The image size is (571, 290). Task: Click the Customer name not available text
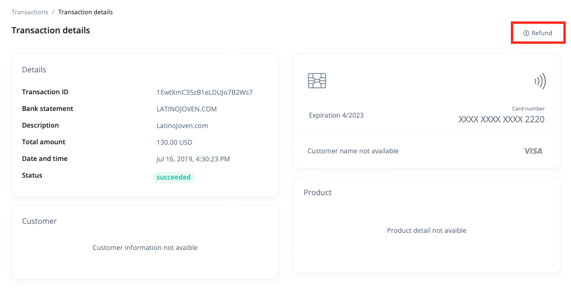[353, 151]
